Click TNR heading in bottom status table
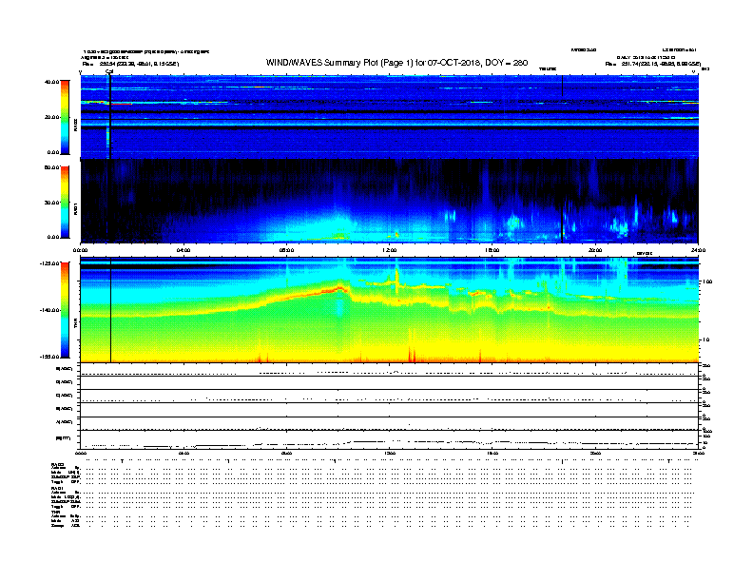Screen dimensions: 753x582 click(55, 512)
